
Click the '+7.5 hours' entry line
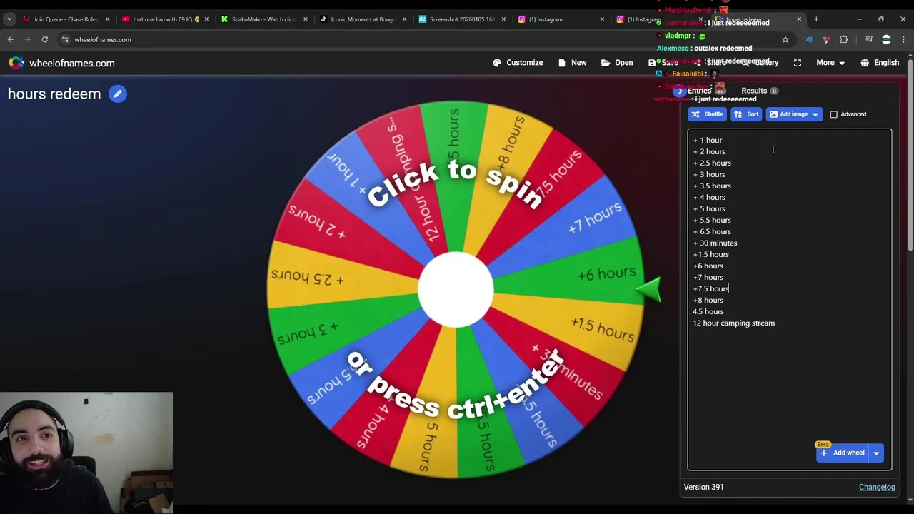710,288
